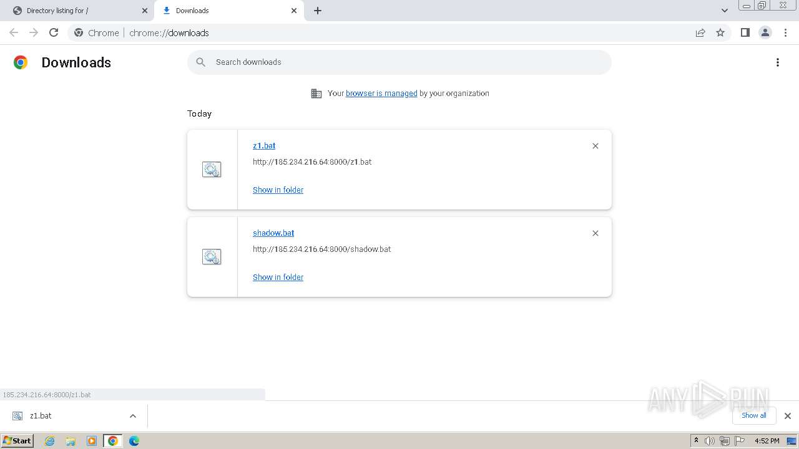
Task: Switch to Downloads tab
Action: point(229,11)
